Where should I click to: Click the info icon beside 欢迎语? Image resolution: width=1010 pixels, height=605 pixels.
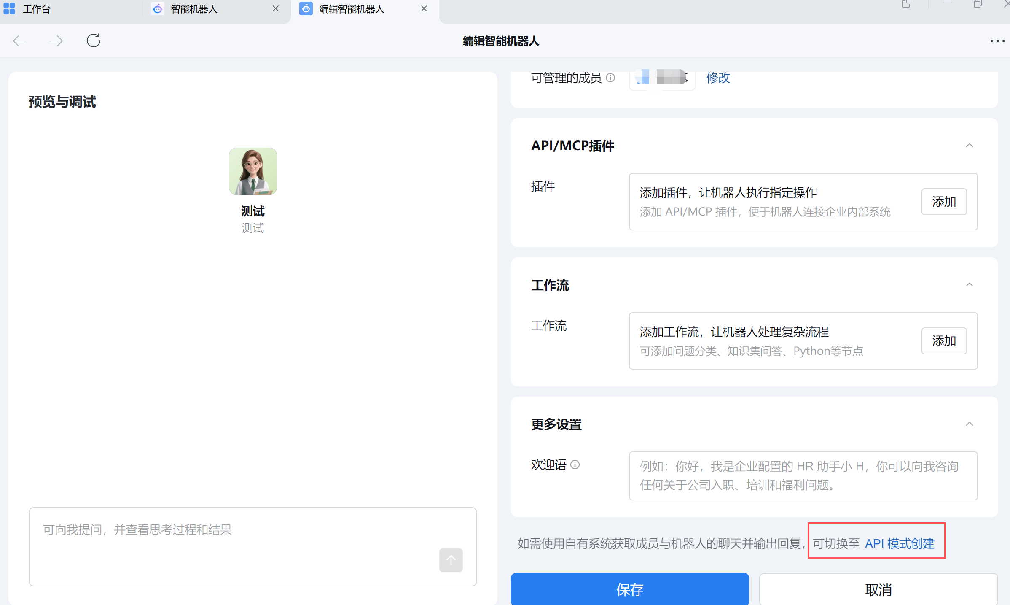(x=575, y=465)
